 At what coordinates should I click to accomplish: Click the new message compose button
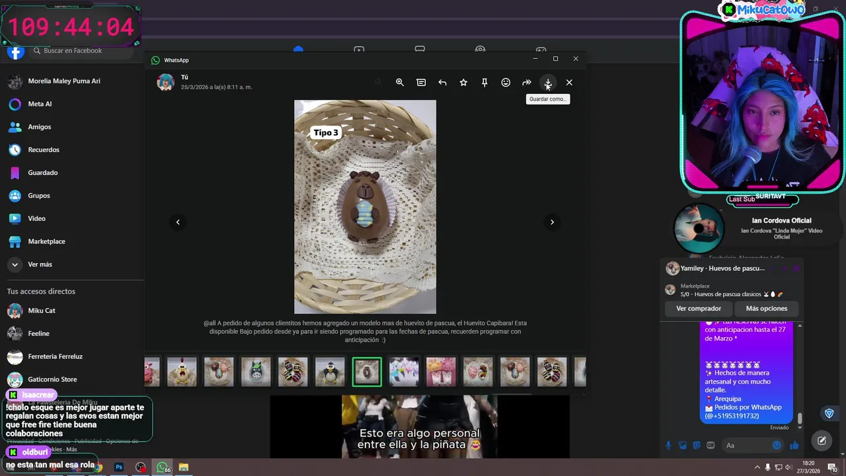point(822,440)
